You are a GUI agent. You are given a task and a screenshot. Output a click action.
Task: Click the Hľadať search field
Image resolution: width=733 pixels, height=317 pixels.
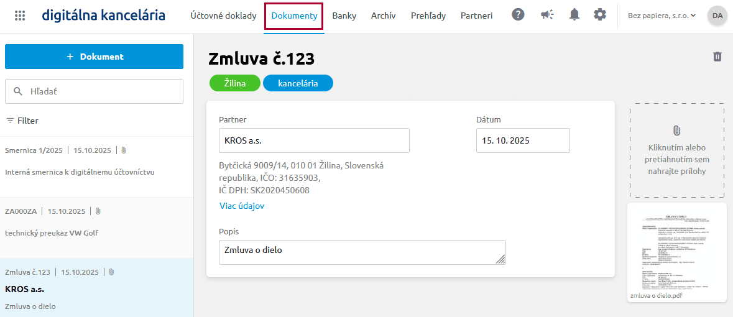pyautogui.click(x=95, y=91)
